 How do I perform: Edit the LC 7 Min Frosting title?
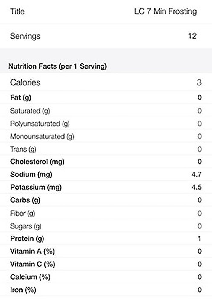click(165, 11)
